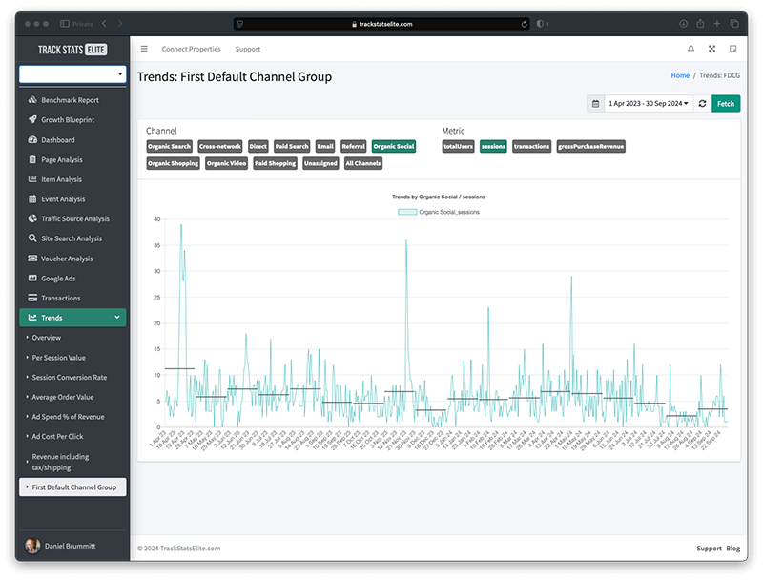The image size is (763, 580).
Task: Toggle the Paid Shopping channel
Action: (275, 163)
